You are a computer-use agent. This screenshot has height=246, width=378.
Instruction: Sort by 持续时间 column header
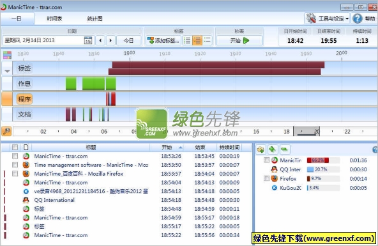click(x=229, y=147)
